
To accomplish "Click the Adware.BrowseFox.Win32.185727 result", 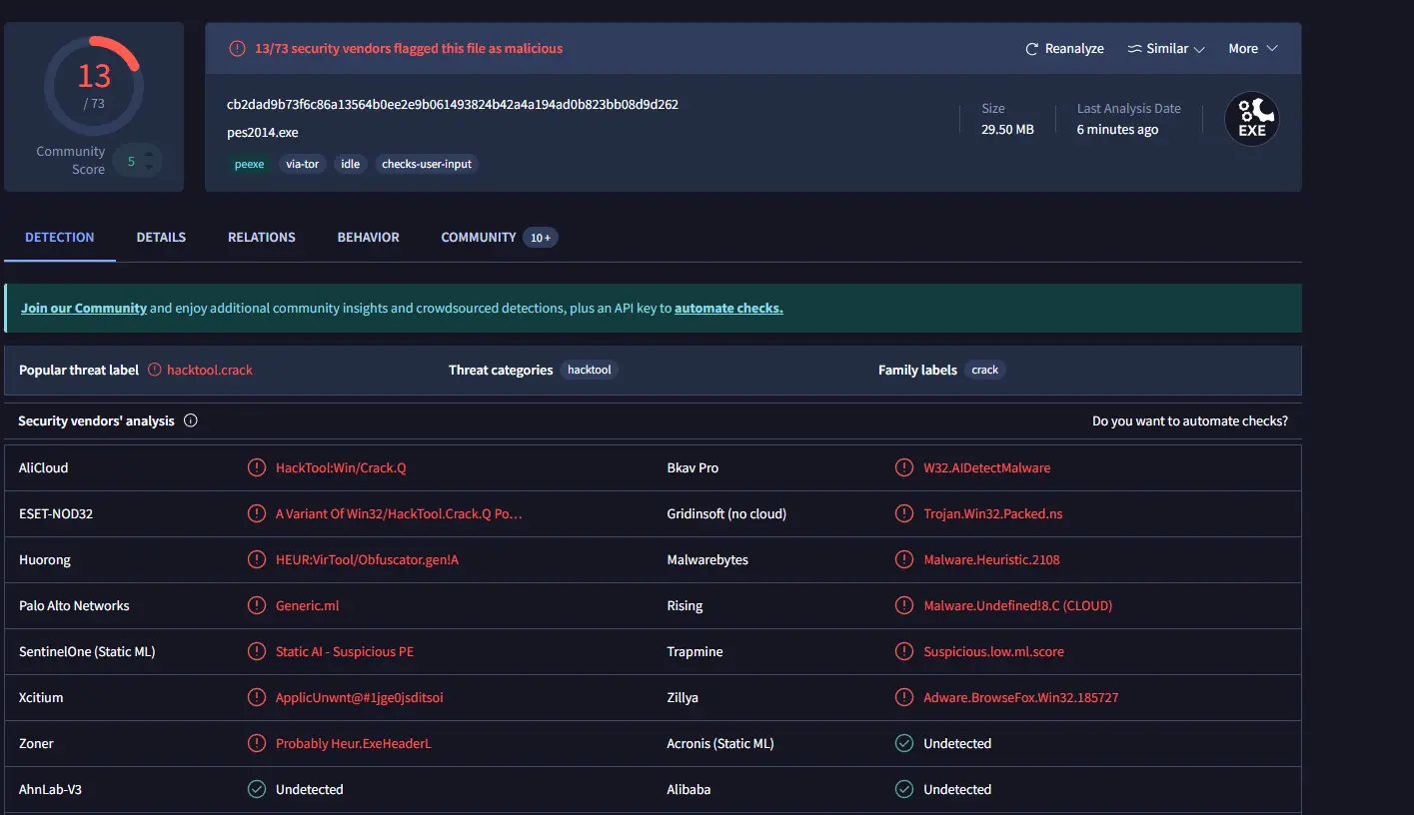I will point(1021,697).
